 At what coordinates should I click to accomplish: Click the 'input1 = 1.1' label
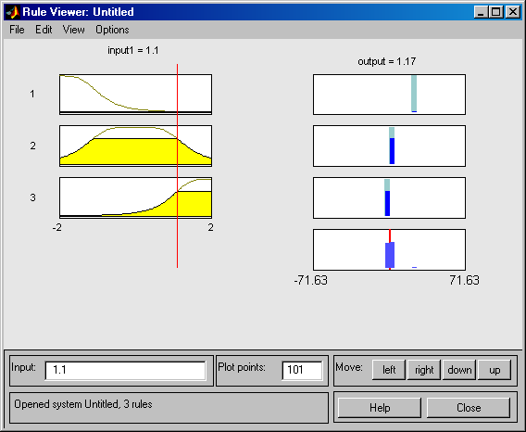pyautogui.click(x=133, y=50)
